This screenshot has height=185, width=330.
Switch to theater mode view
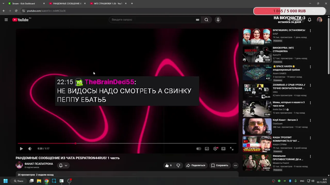[224, 149]
